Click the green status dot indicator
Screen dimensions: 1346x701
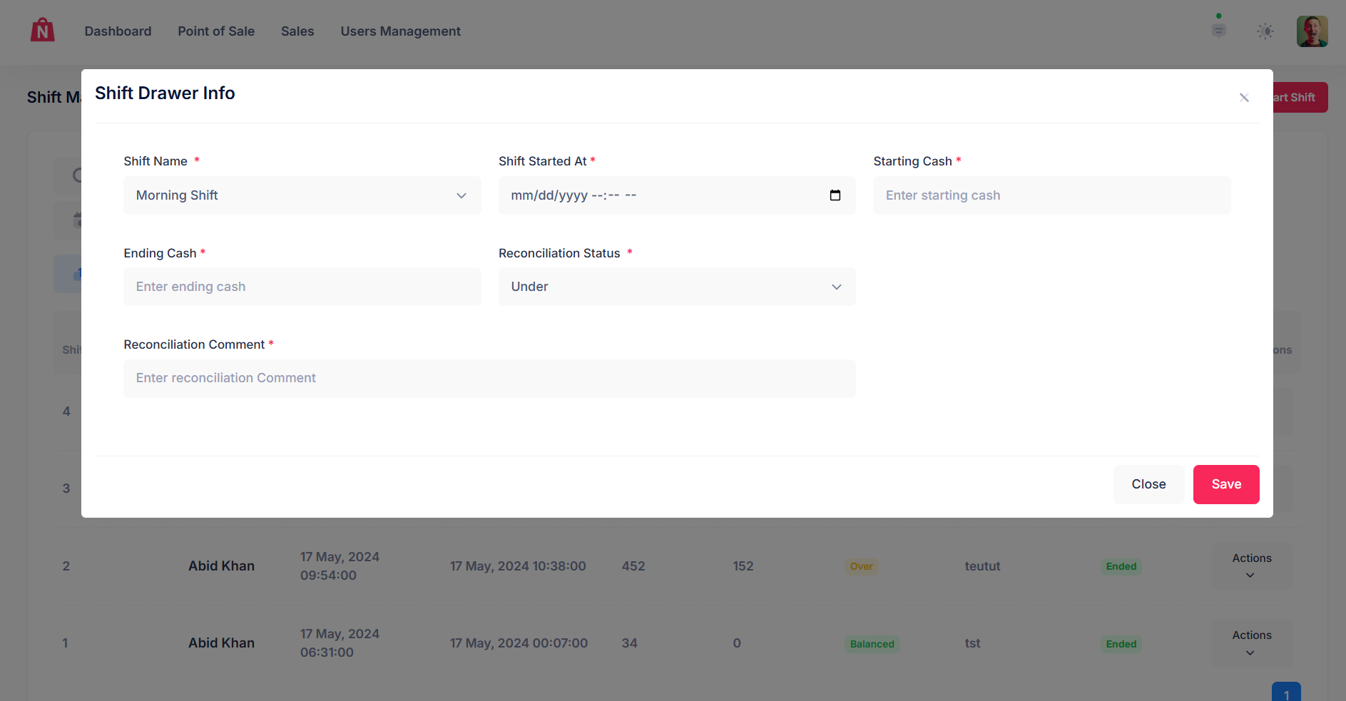coord(1220,14)
